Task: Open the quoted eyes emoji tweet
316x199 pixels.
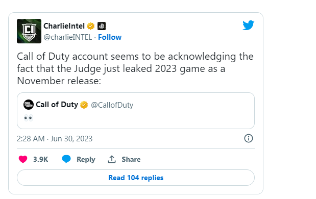Action: pos(136,111)
